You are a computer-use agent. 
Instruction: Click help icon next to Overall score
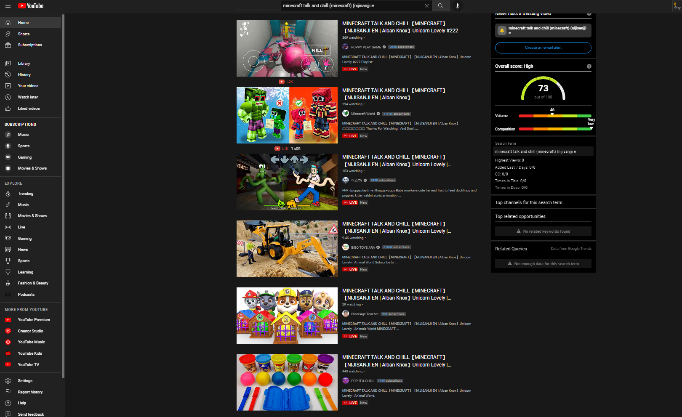point(589,66)
